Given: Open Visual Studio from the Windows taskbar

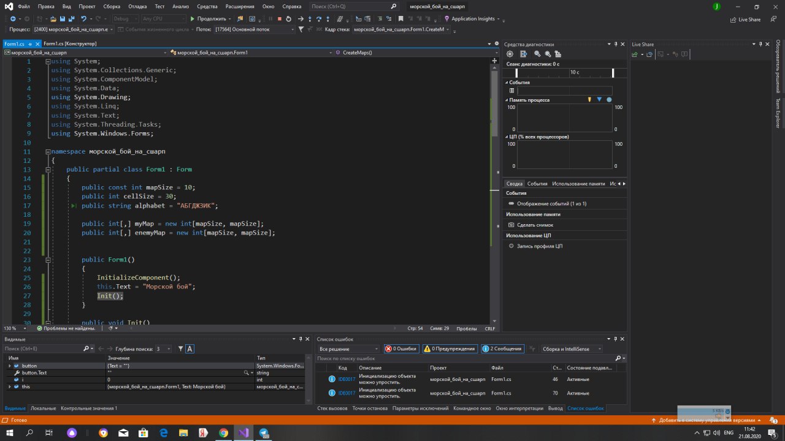Looking at the screenshot, I should pyautogui.click(x=243, y=432).
